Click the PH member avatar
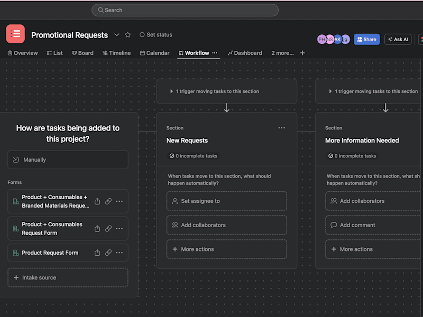Screen dimensions: 423x317 [321, 39]
